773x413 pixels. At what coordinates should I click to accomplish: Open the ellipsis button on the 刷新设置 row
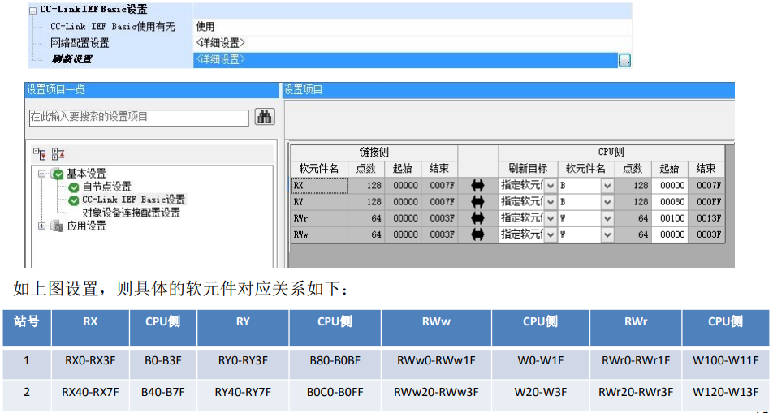coord(624,61)
